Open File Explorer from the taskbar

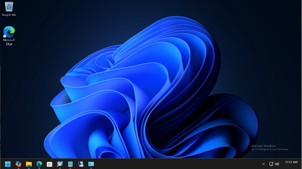pos(29,164)
